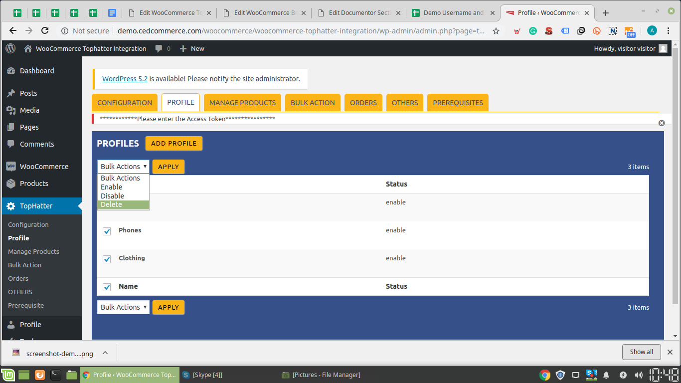The width and height of the screenshot is (681, 383).
Task: Toggle the footer select-all Name checkbox
Action: point(107,287)
